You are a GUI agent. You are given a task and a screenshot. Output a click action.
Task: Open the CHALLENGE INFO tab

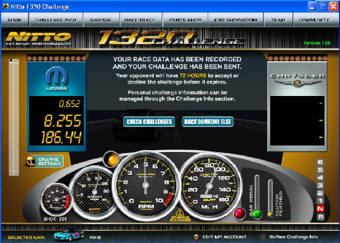coord(56,20)
